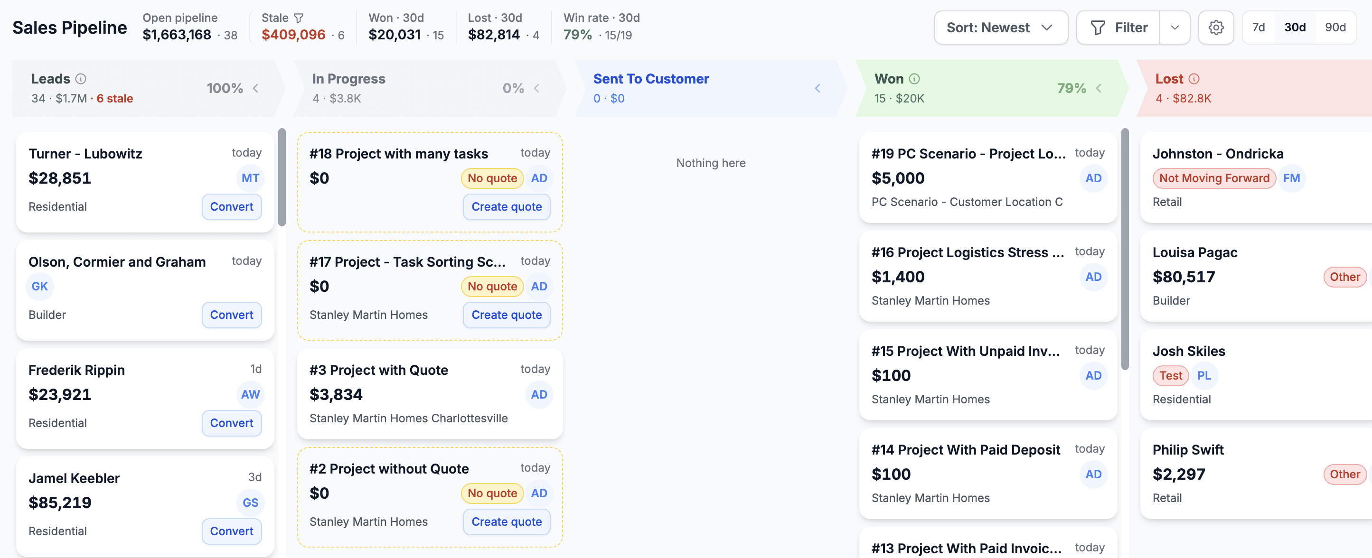Collapse the Won column chevron
This screenshot has height=558, width=1372.
click(1099, 88)
